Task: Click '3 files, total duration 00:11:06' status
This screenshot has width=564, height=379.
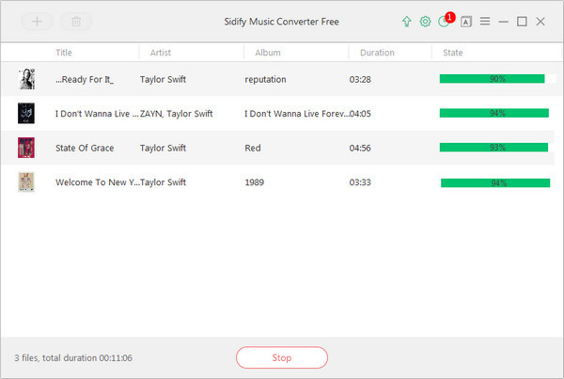Action: pyautogui.click(x=73, y=357)
